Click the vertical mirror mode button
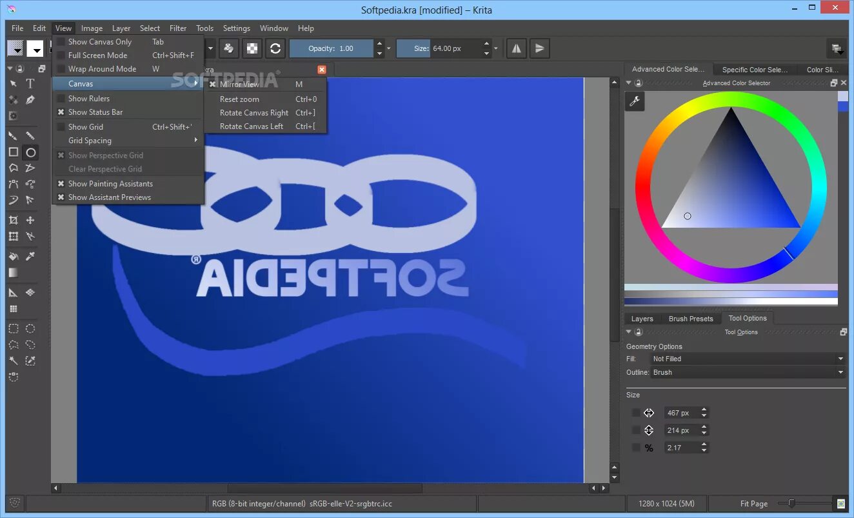 (x=540, y=48)
